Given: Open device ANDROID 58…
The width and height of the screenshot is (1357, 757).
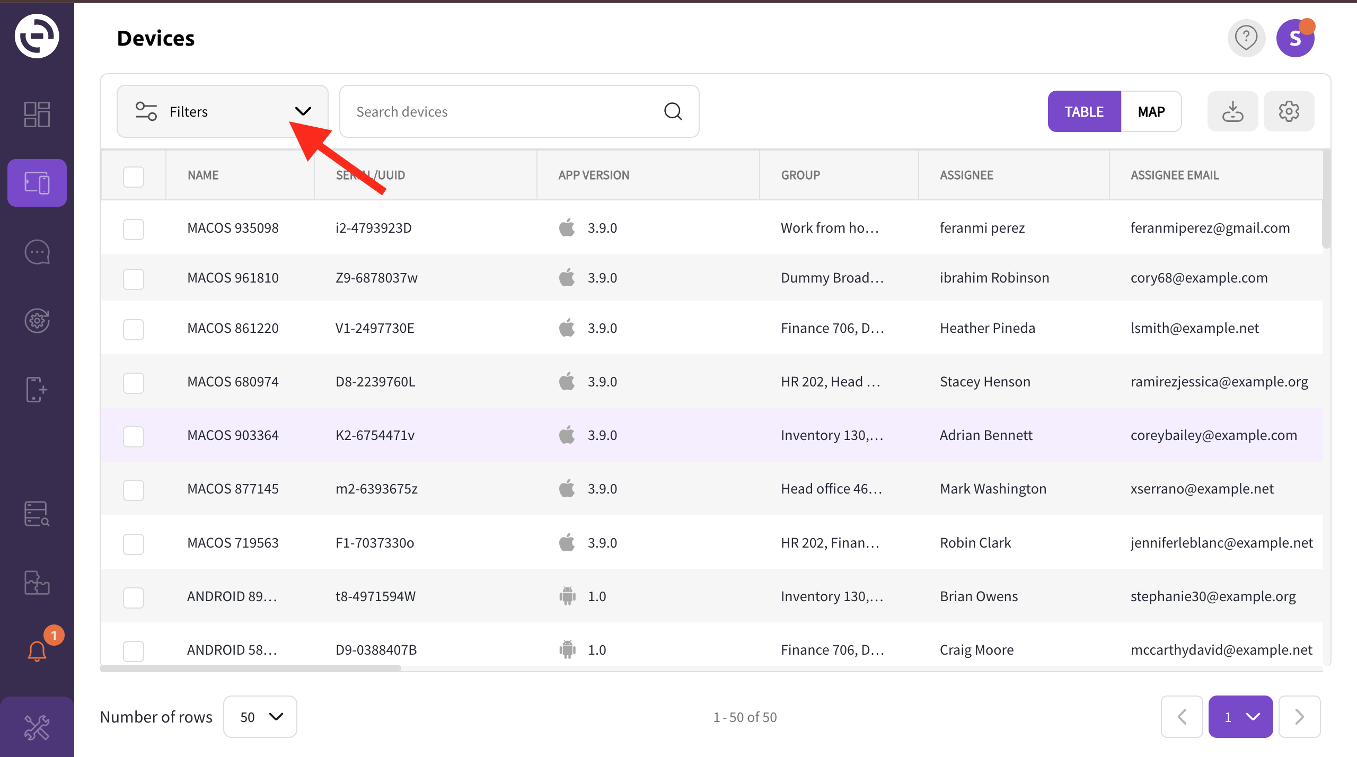Looking at the screenshot, I should (x=232, y=650).
